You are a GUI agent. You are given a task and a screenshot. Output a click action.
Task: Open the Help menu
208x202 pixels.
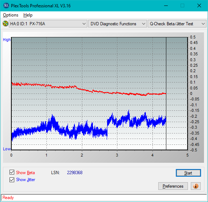point(28,15)
